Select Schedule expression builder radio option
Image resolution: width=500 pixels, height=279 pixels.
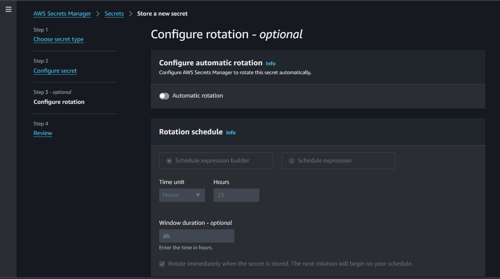(216, 161)
